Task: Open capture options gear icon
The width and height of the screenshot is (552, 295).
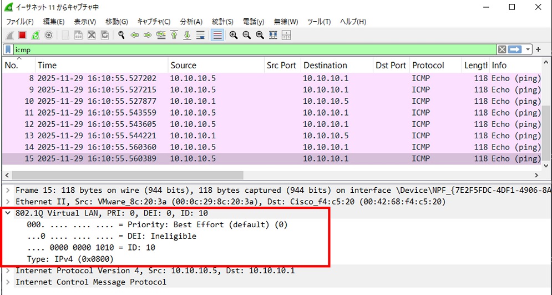Action: [49, 35]
